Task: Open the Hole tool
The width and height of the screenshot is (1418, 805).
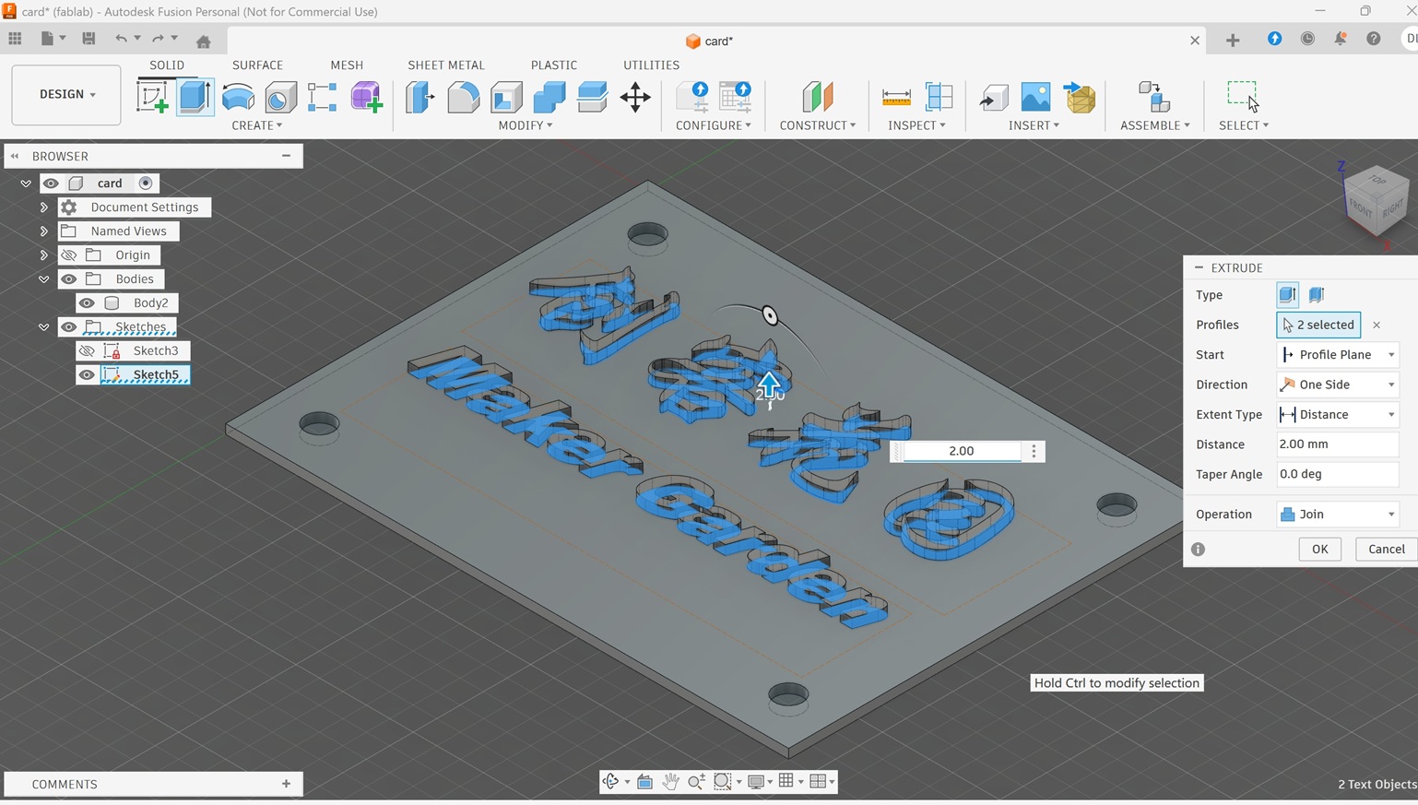Action: coord(280,97)
